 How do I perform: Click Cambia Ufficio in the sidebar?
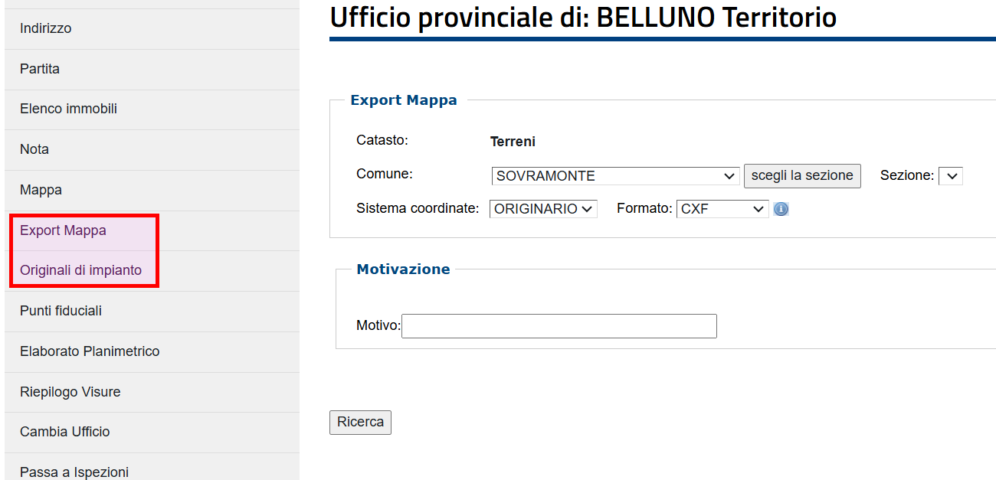tap(152, 433)
